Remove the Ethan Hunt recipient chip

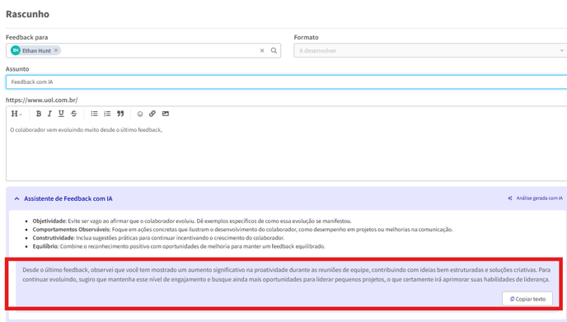(x=56, y=50)
